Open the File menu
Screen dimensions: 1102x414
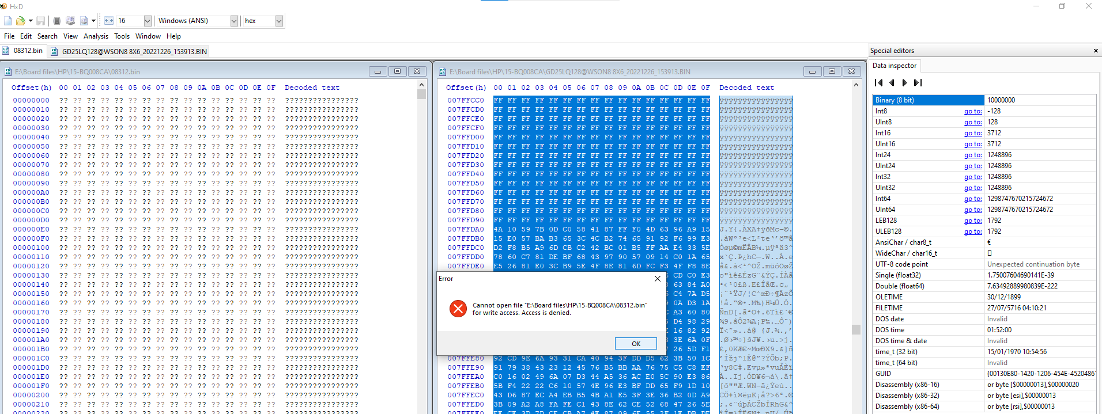pos(9,36)
